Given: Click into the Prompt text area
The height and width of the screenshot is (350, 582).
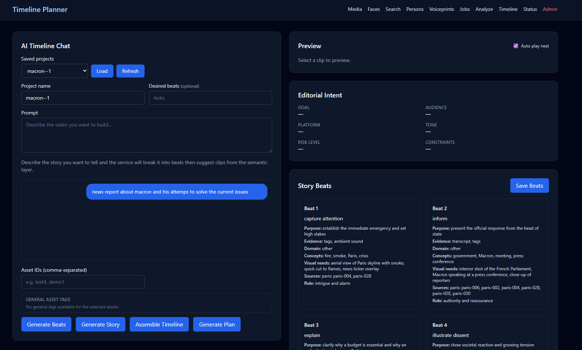Looking at the screenshot, I should coord(147,135).
